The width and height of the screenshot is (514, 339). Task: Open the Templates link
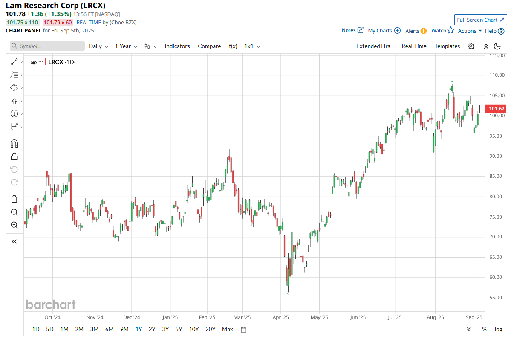click(447, 46)
